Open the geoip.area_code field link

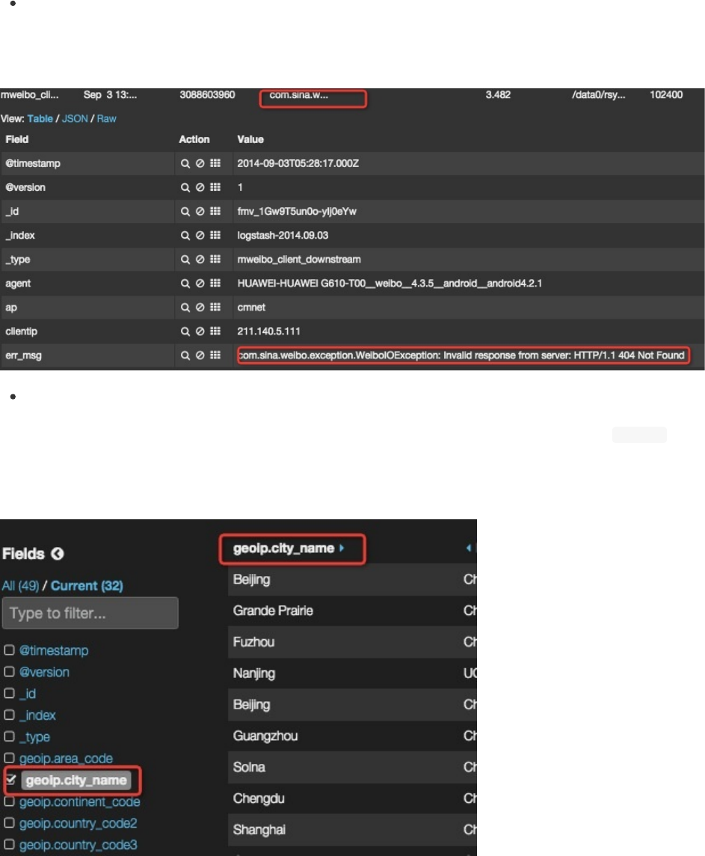pyautogui.click(x=66, y=758)
